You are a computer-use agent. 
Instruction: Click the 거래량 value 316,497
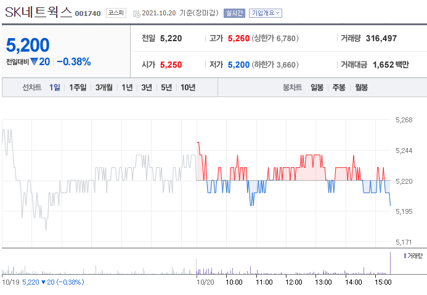point(381,39)
